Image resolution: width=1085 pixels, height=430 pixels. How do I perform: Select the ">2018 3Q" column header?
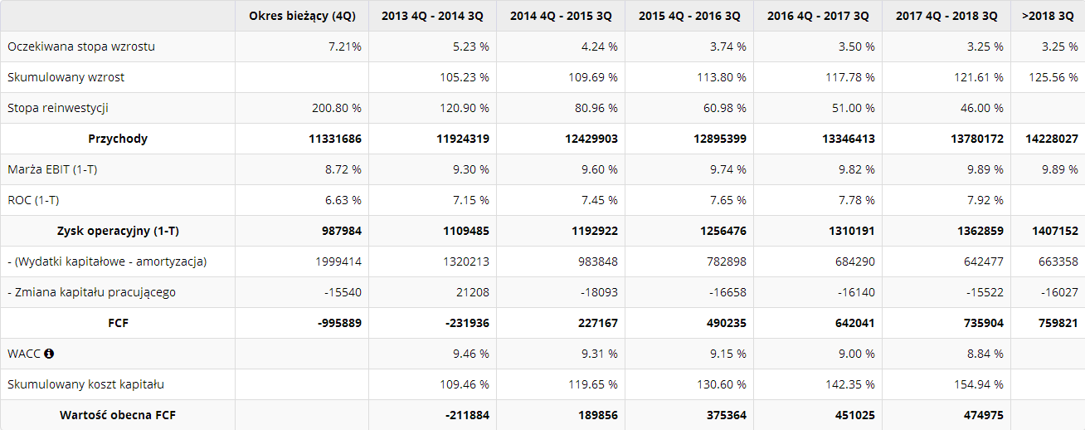(x=1048, y=16)
